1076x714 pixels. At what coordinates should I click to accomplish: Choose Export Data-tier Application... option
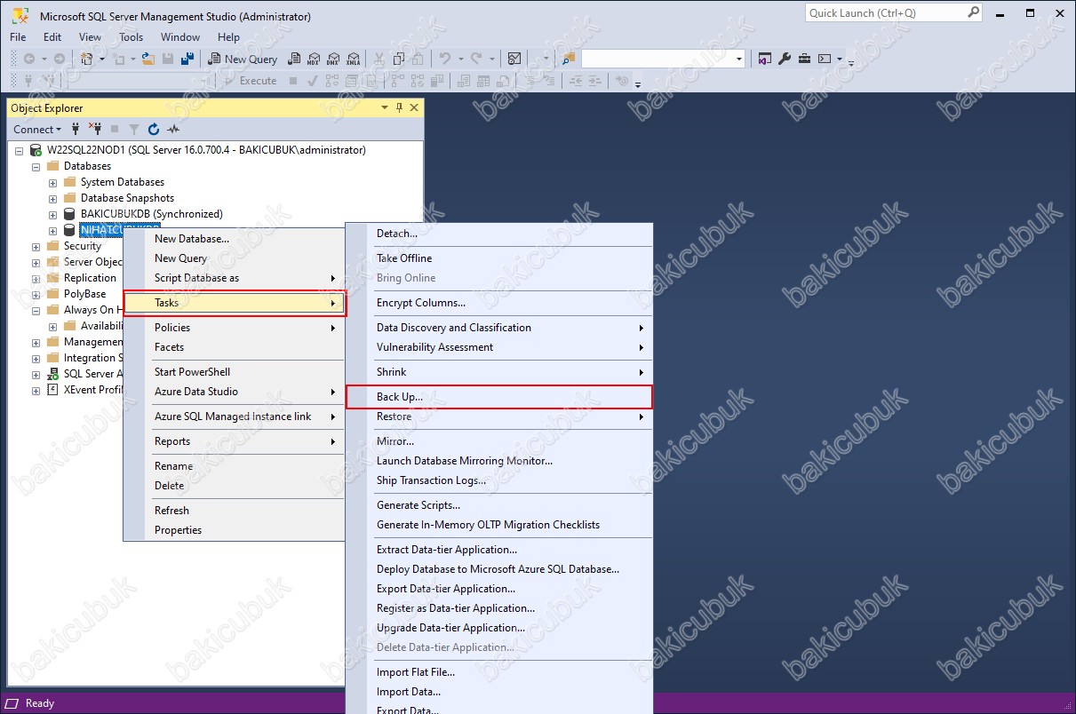coord(499,589)
